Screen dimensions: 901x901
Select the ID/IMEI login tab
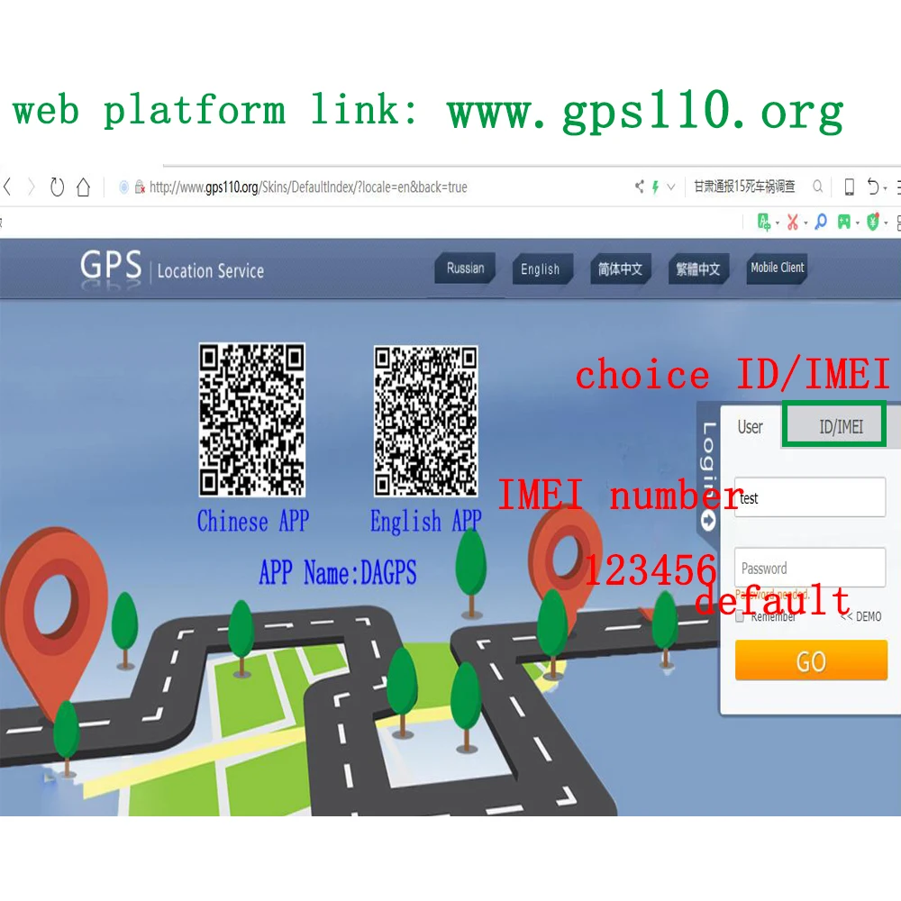[833, 424]
